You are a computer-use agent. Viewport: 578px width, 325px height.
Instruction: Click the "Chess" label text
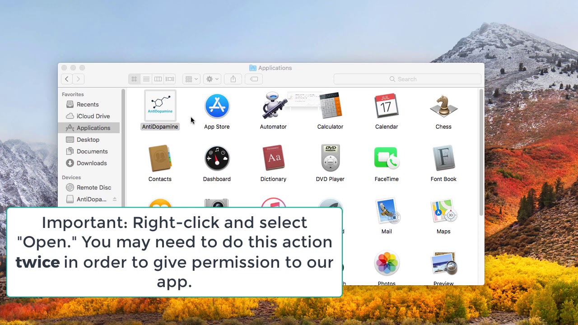coord(443,126)
